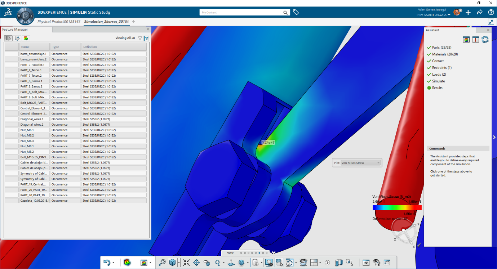Select the blue cube view icon

pyautogui.click(x=172, y=263)
